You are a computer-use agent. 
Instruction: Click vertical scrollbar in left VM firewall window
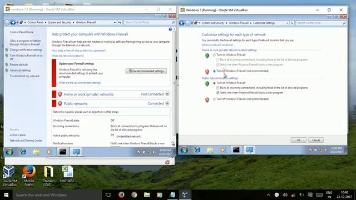(x=174, y=83)
